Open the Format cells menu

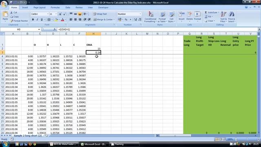pos(197,17)
